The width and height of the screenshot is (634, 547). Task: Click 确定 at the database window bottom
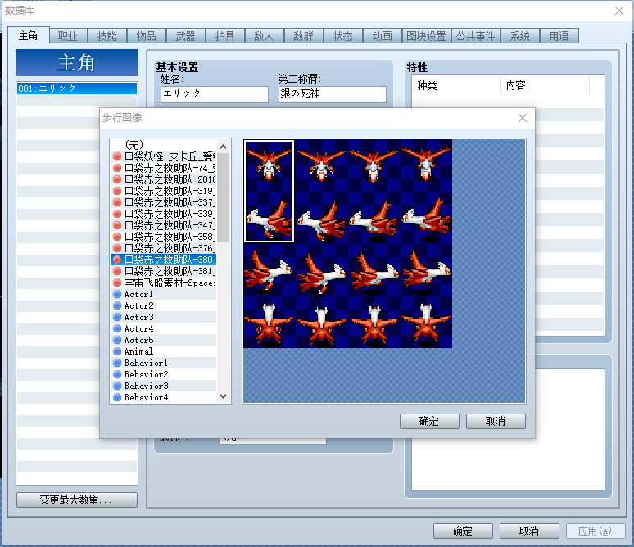tap(463, 531)
